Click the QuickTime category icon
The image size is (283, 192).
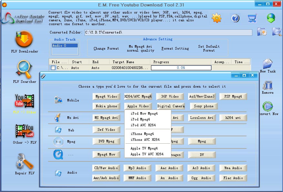[58, 154]
